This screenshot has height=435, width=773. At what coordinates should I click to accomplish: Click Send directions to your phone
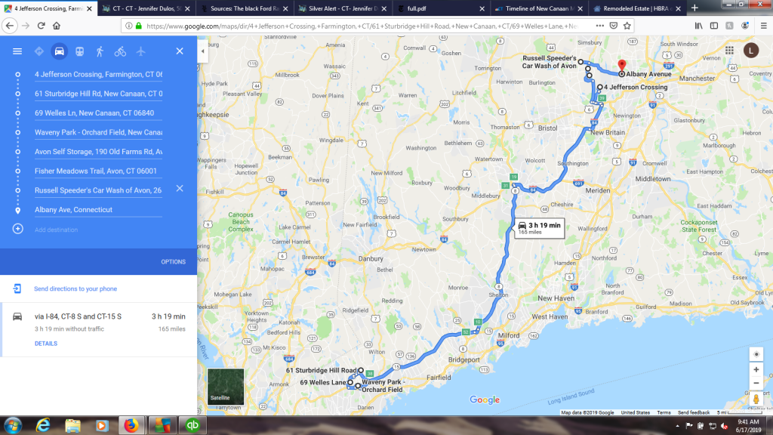[75, 289]
